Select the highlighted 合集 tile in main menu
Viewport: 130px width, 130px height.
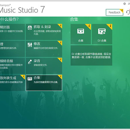(x=44, y=83)
